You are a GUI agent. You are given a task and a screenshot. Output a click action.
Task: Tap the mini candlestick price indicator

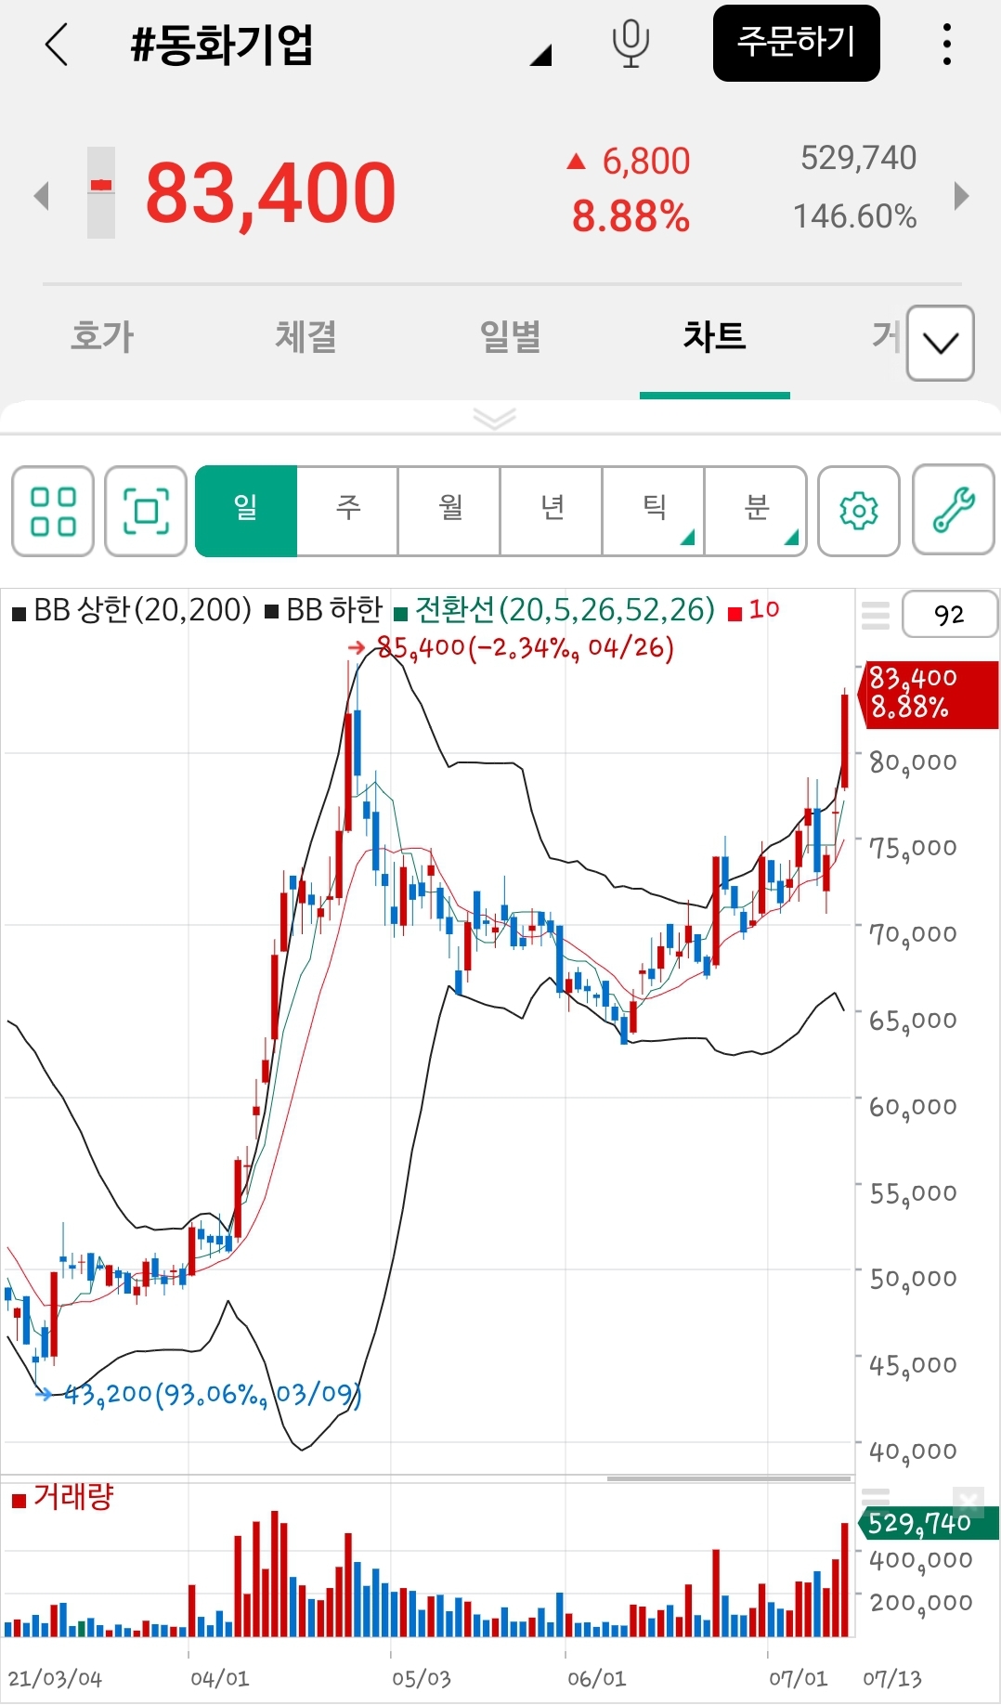(101, 192)
